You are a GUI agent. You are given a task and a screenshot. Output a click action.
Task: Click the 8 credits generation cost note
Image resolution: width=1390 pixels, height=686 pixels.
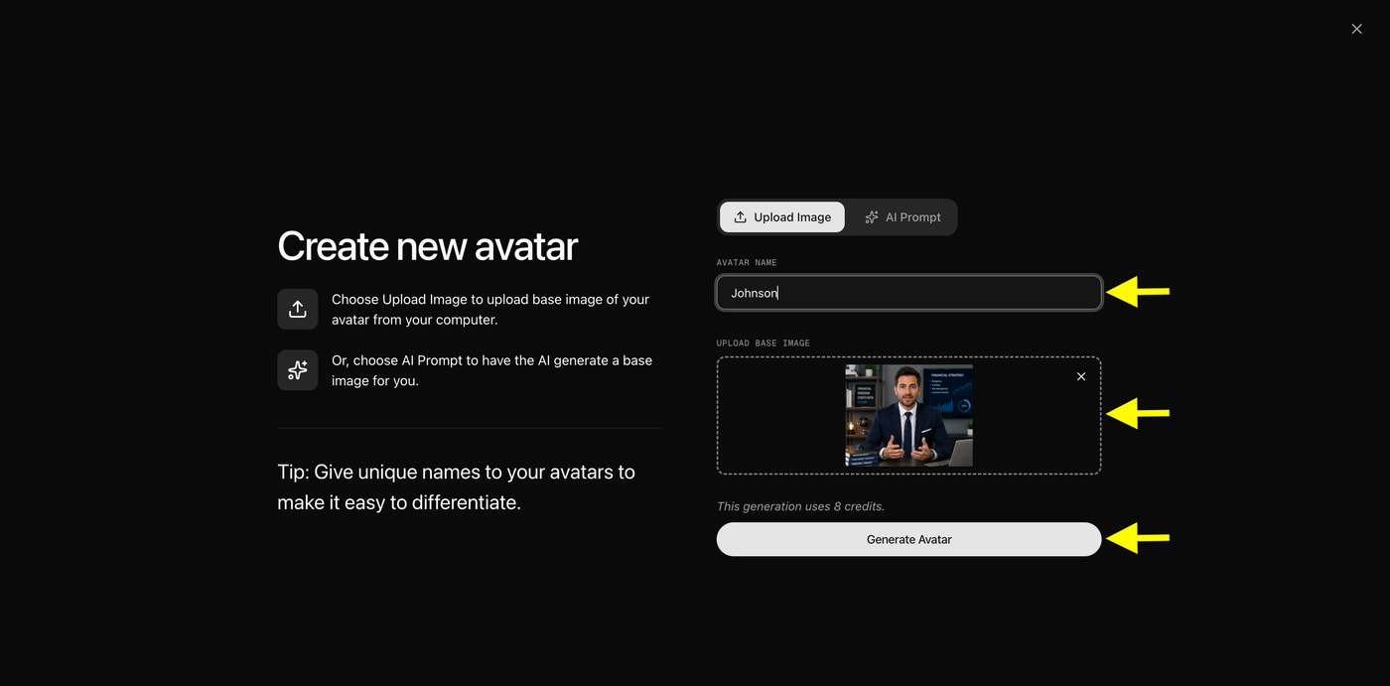pos(800,506)
